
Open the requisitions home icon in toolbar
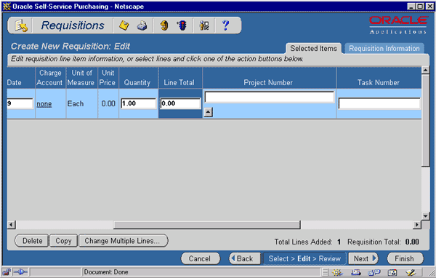(21, 26)
